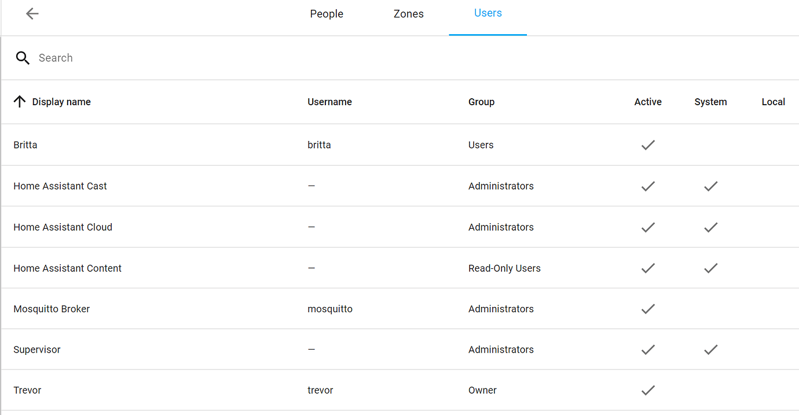Click Home Assistant Content's Active checkmark

648,268
